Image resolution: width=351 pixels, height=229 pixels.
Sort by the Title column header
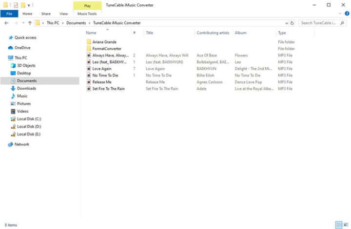[150, 33]
